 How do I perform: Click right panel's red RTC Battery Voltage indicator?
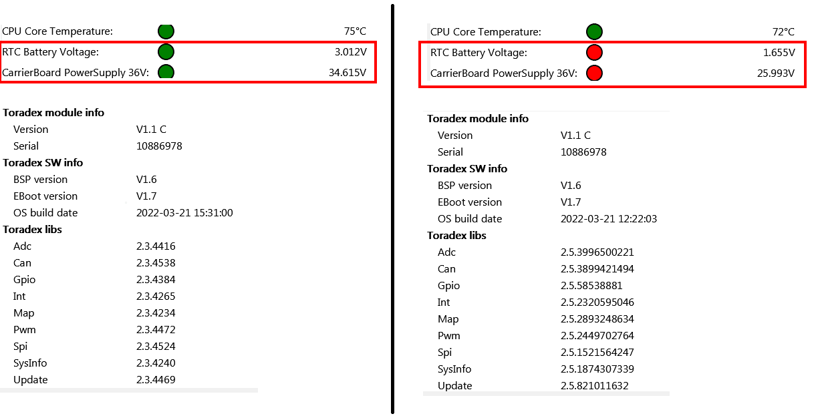594,53
